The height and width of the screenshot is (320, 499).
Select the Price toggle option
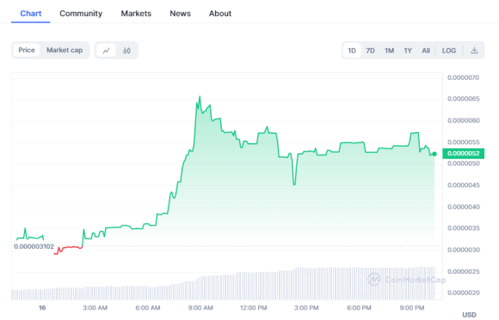pyautogui.click(x=27, y=50)
